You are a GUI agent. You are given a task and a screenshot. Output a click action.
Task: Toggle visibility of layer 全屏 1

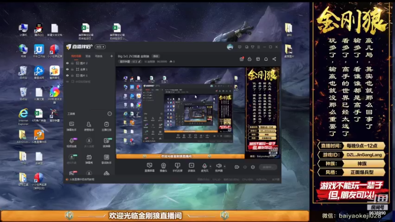coord(67,69)
